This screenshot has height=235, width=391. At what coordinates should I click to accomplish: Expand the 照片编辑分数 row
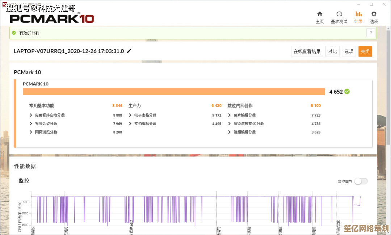[230, 115]
